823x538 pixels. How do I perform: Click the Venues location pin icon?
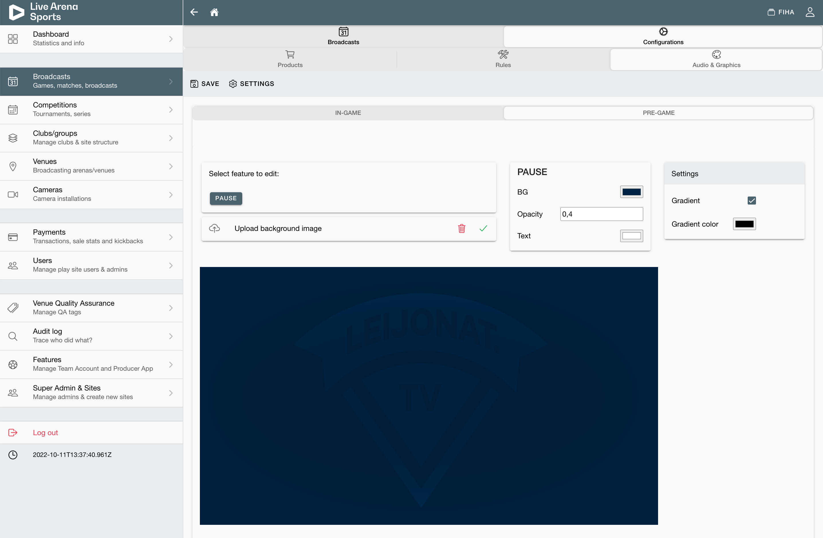point(13,166)
